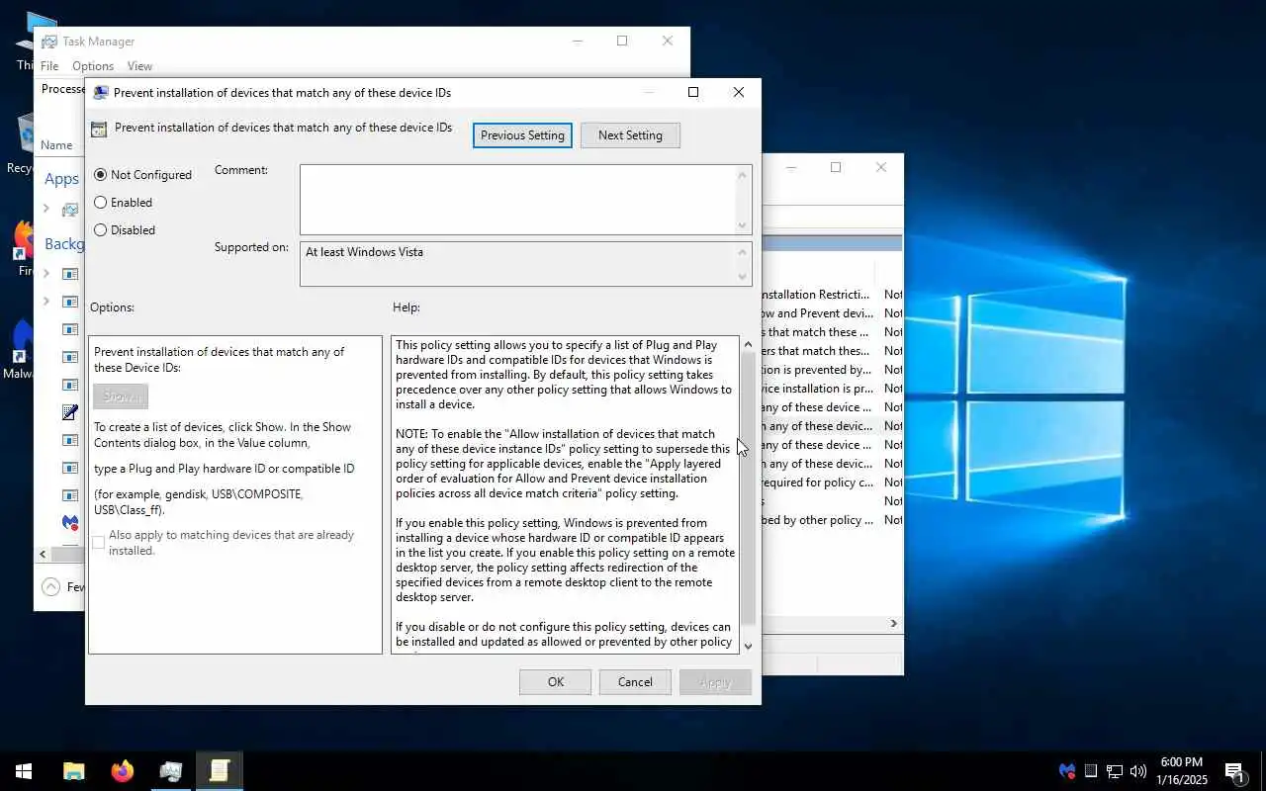The width and height of the screenshot is (1266, 791).
Task: Click the Task Manager title bar icon
Action: coord(49,42)
